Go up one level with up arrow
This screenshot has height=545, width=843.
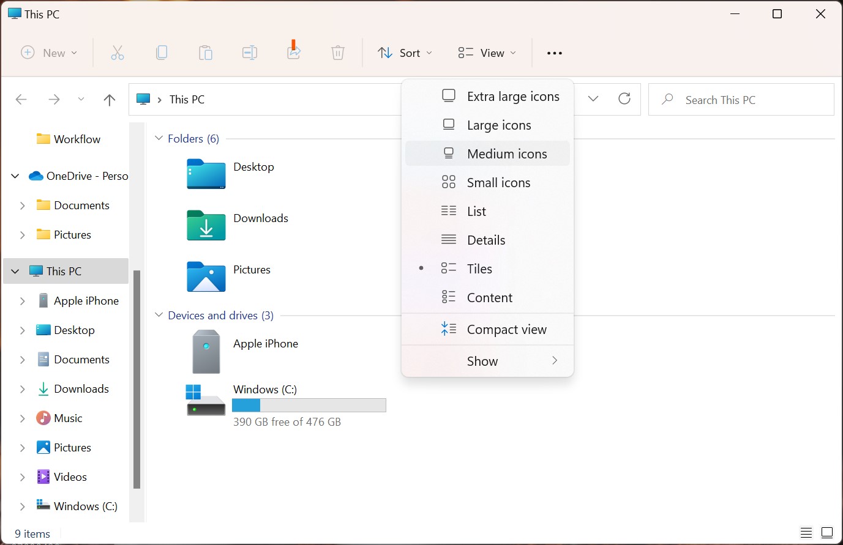tap(110, 100)
